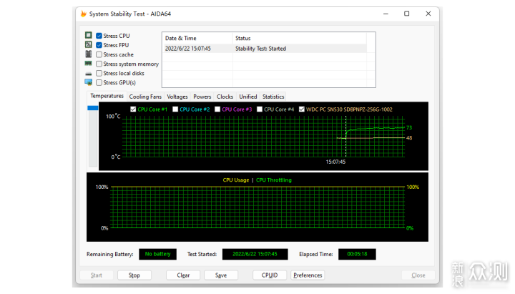
Task: Save the test results
Action: point(221,275)
